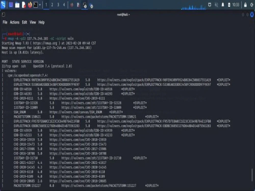Click the 1337DAY-ID-31730 identifier

[25, 158]
